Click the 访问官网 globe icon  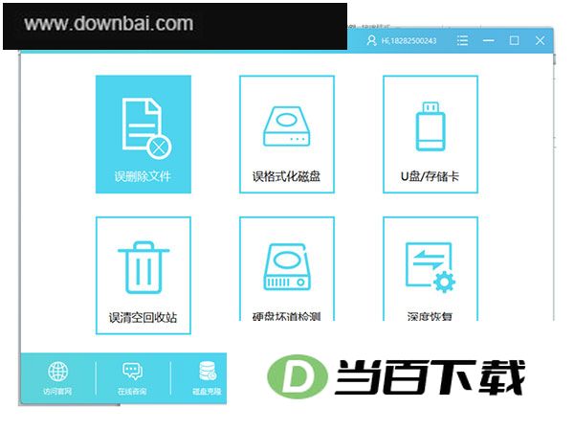coord(57,372)
